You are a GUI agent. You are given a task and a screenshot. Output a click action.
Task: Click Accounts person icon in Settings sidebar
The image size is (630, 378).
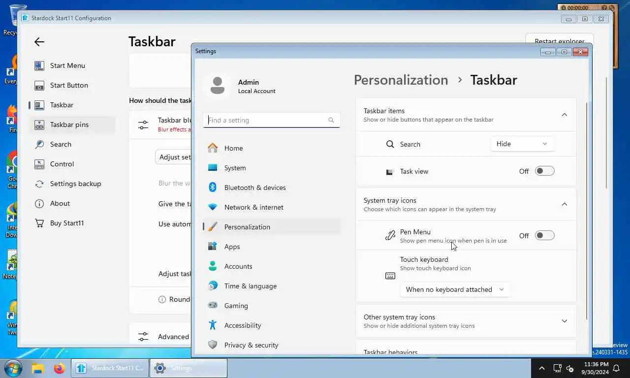(x=213, y=266)
